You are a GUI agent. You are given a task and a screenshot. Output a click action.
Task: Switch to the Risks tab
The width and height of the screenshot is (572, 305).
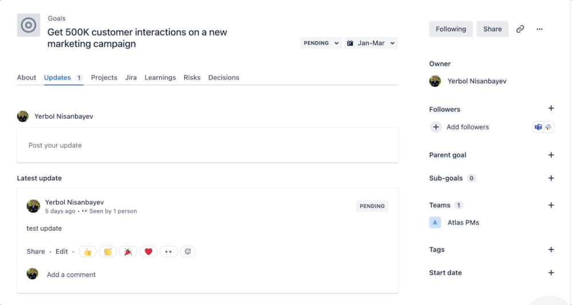click(x=192, y=78)
